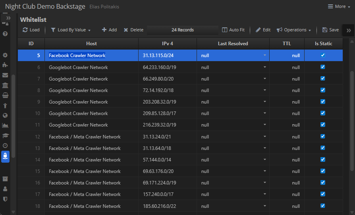Toggle Is Static checkbox on row 18
This screenshot has height=215, width=355.
coord(323,206)
